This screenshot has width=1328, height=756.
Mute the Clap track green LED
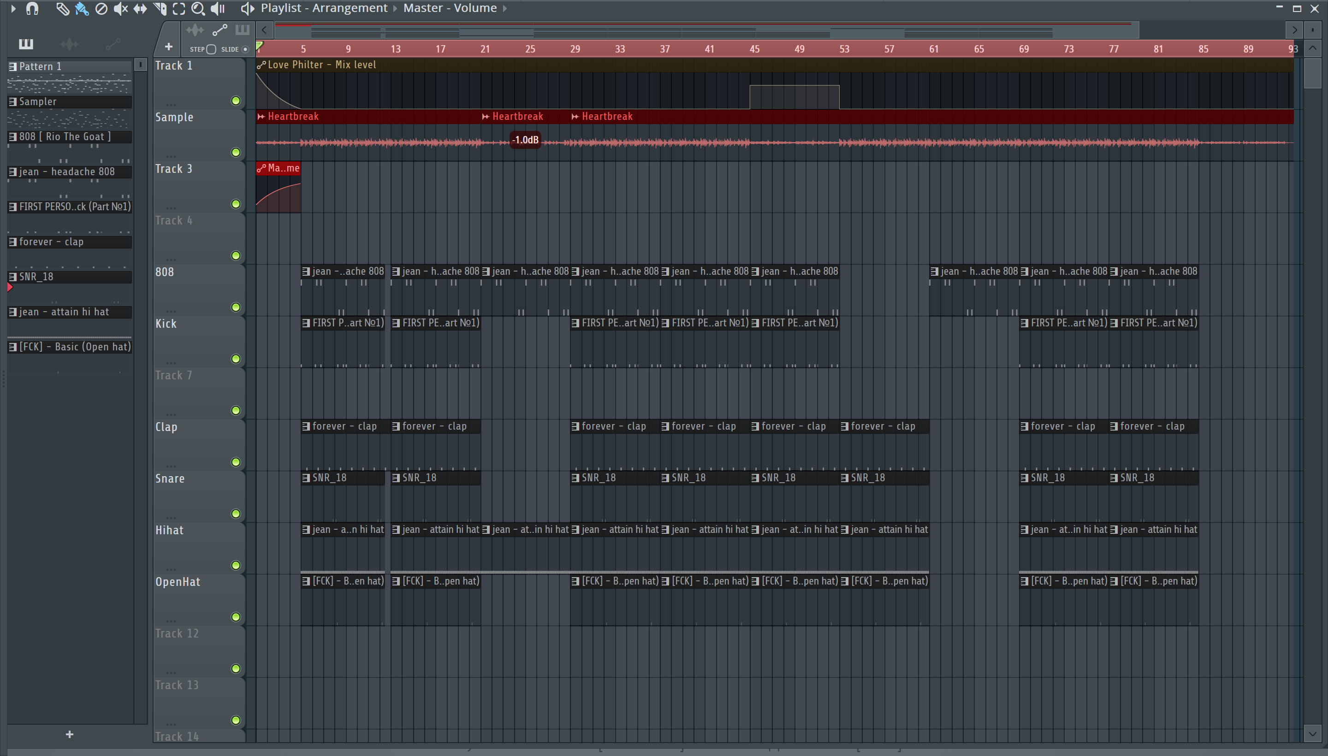point(236,462)
